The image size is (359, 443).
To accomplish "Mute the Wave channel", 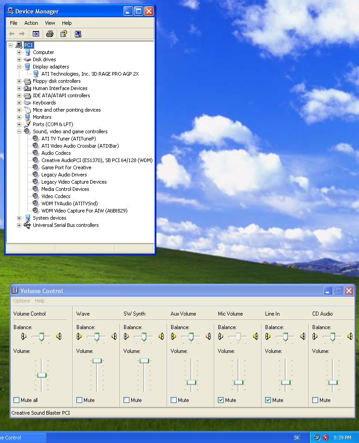I will [80, 400].
